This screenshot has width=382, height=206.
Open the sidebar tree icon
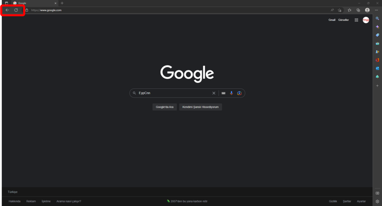tap(378, 77)
